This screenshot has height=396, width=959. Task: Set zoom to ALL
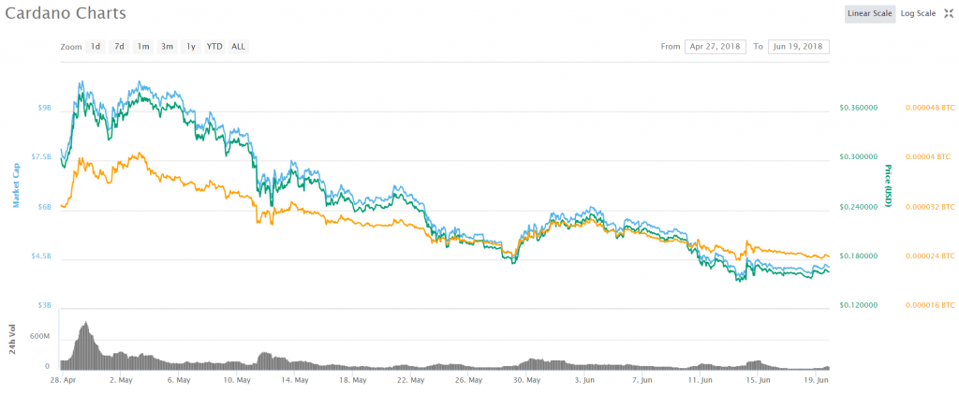pos(239,47)
